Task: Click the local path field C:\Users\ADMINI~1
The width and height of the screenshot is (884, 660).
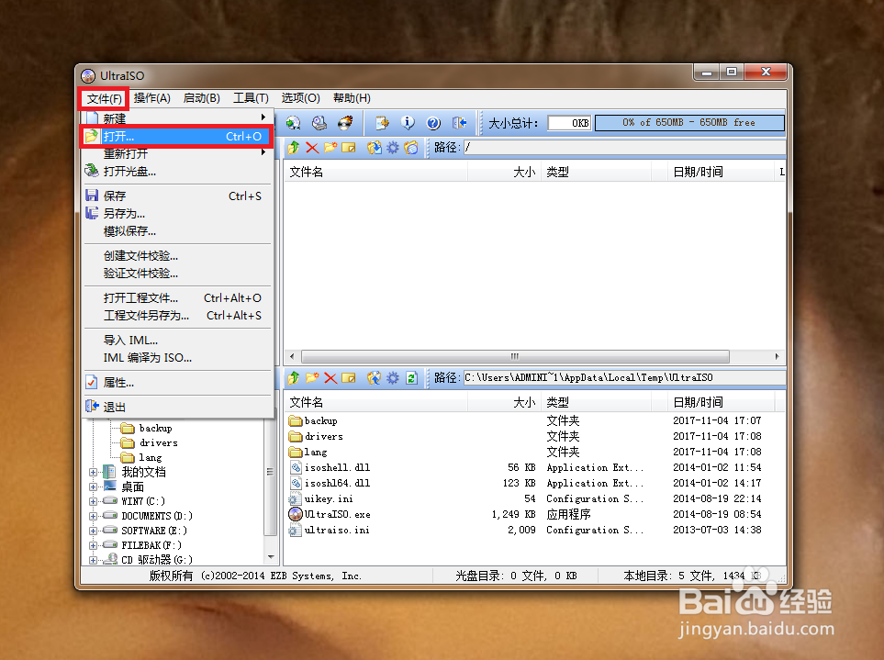Action: (623, 377)
